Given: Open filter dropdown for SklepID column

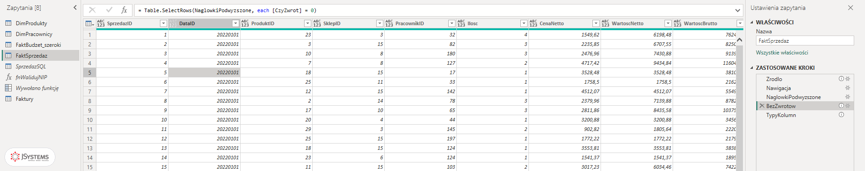Looking at the screenshot, I should tap(380, 23).
